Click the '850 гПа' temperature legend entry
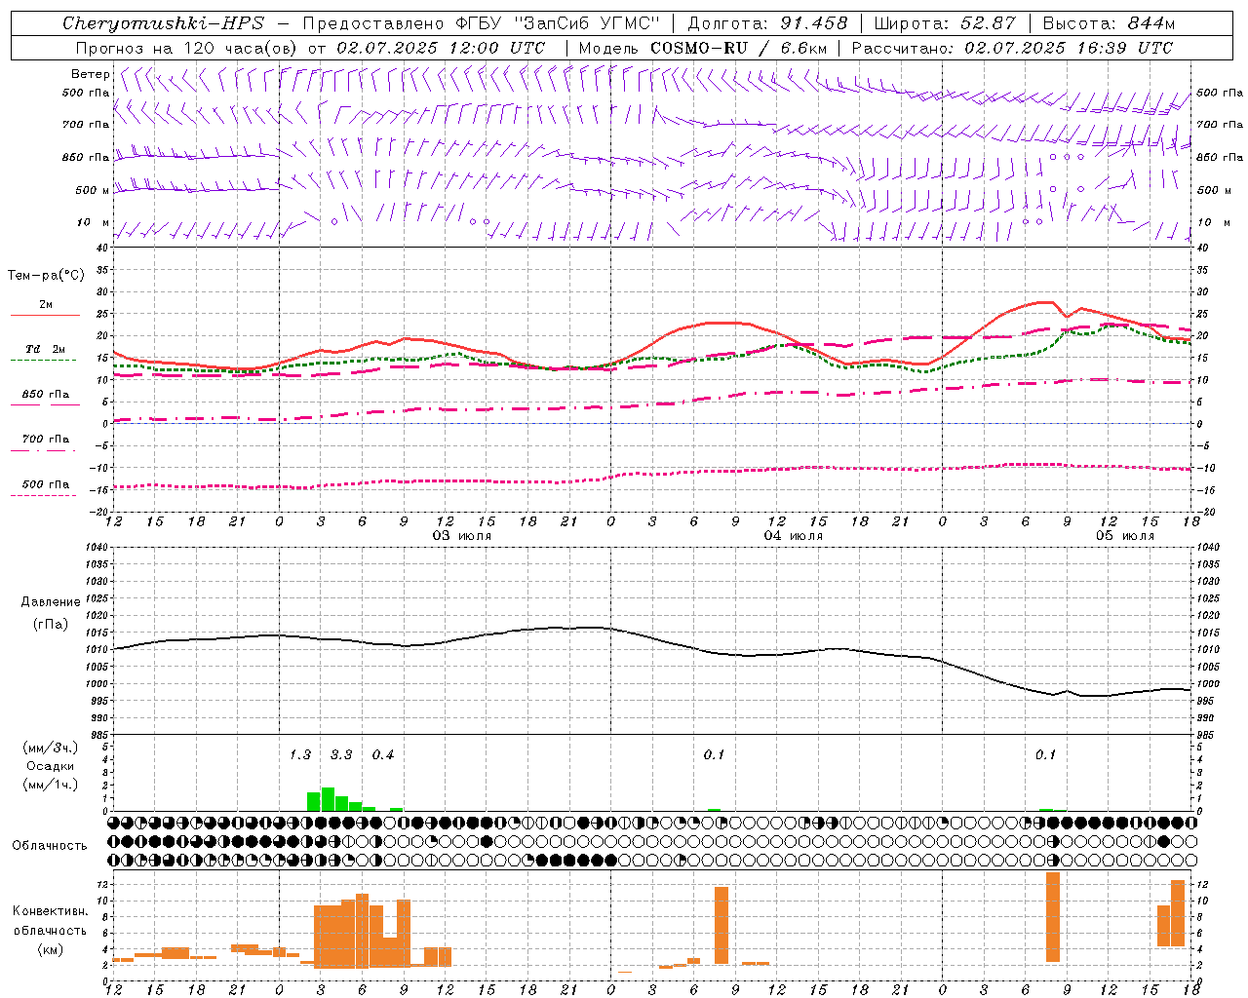Image resolution: width=1248 pixels, height=998 pixels. tap(46, 395)
